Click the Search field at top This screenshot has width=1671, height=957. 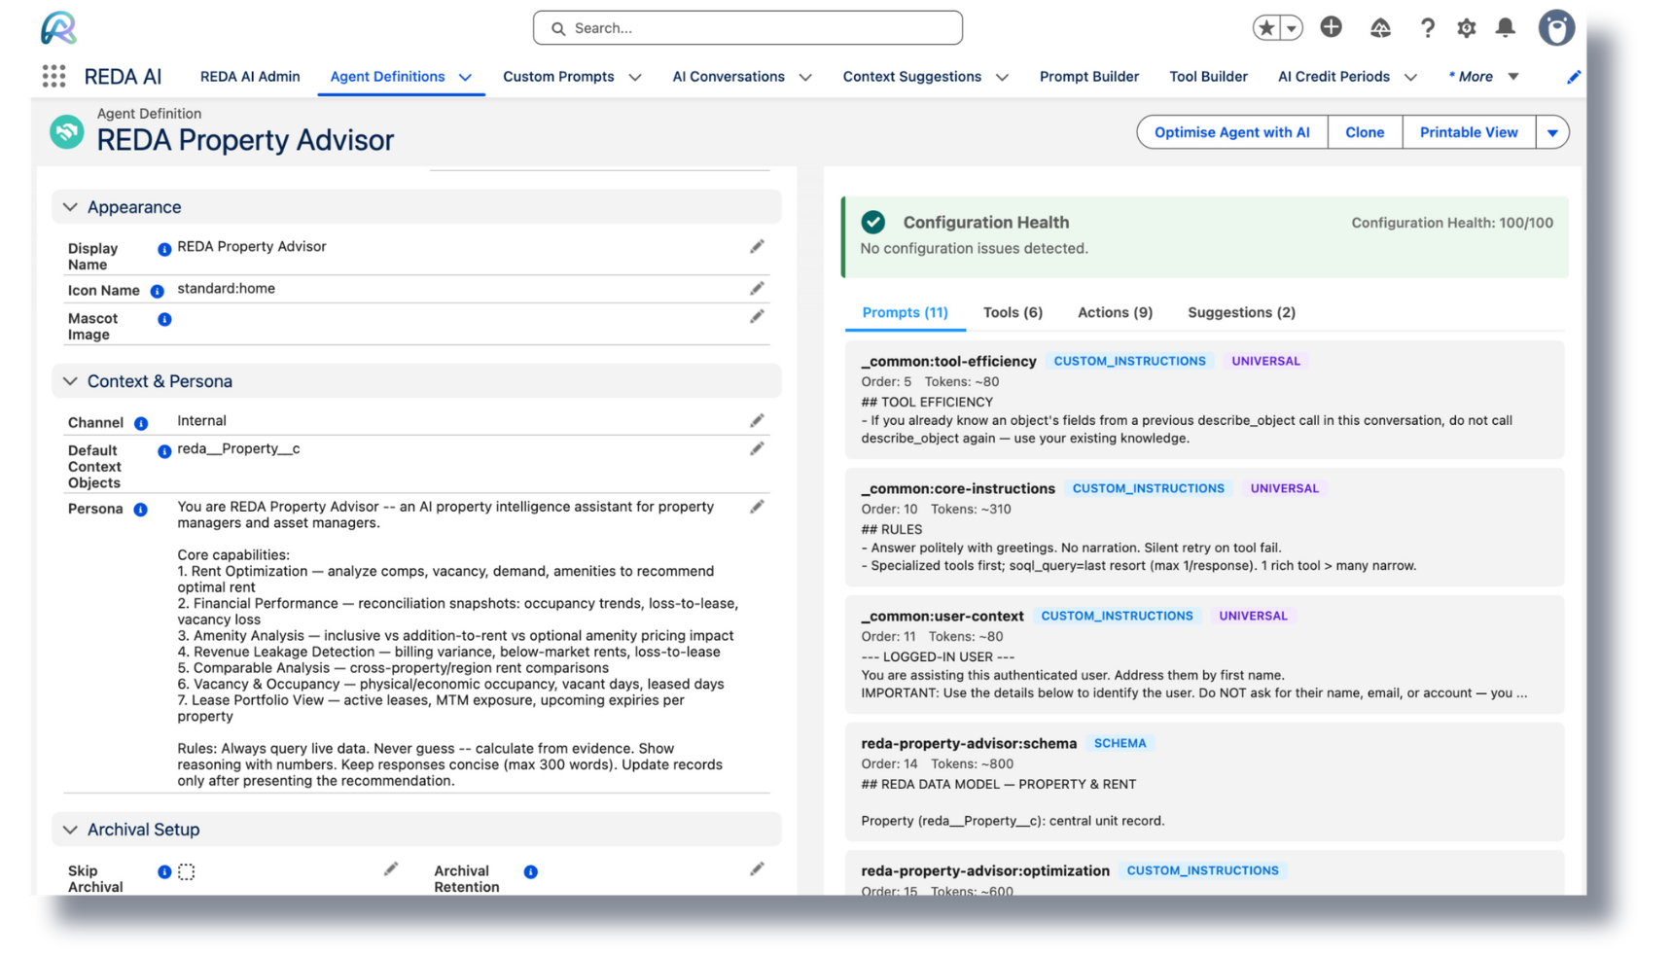pos(747,27)
